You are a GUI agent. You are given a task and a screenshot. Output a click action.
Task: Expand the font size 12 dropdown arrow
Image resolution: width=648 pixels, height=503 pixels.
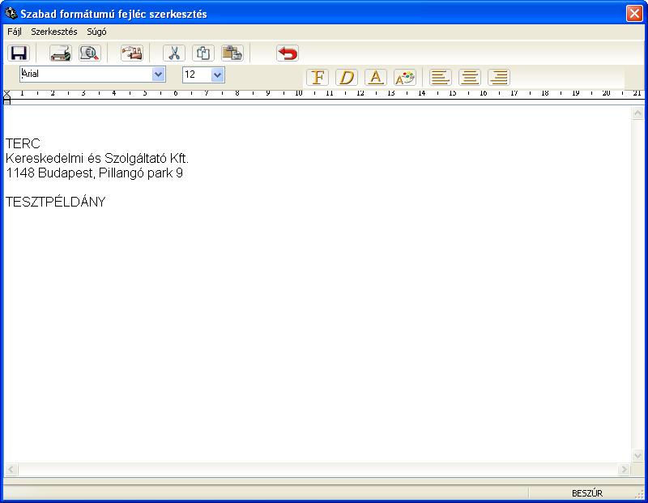[x=217, y=75]
